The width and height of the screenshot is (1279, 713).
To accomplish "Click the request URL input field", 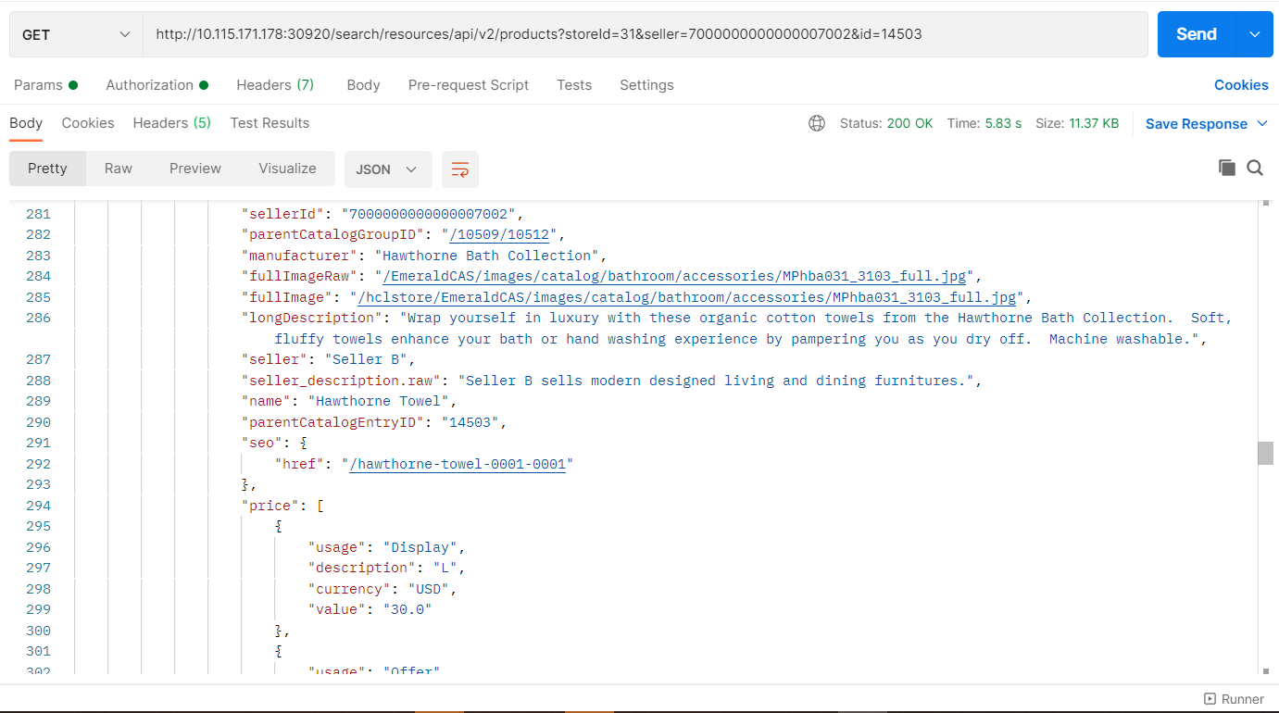I will click(645, 34).
